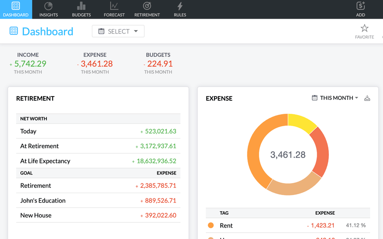Open the SELECT date dropdown

118,32
